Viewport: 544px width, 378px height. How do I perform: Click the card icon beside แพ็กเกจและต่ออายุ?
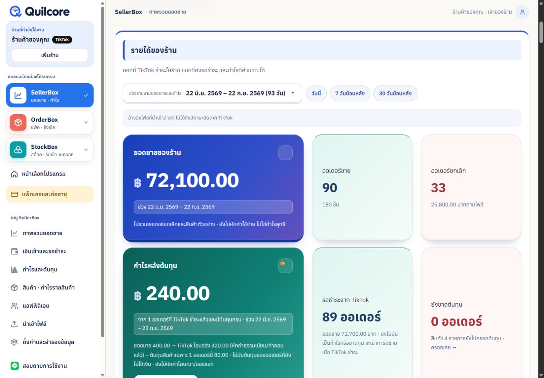pos(14,194)
